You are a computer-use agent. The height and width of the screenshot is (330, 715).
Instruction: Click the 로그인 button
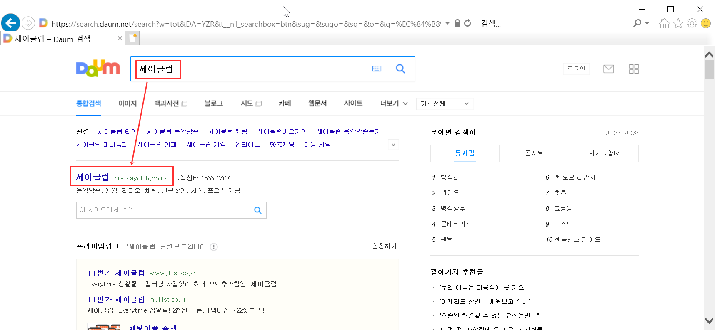coord(576,69)
